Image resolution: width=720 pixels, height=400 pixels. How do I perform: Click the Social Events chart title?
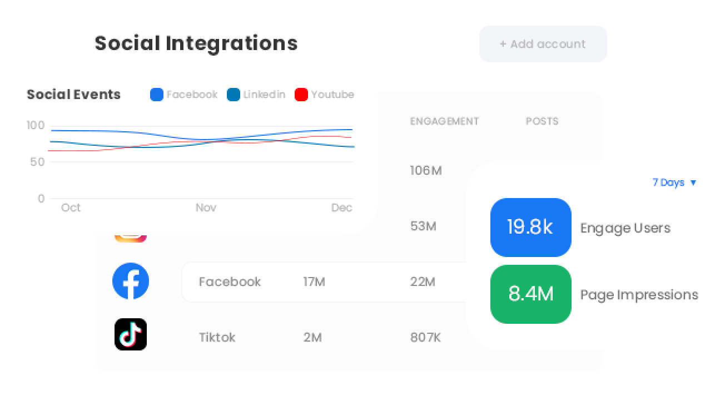73,95
